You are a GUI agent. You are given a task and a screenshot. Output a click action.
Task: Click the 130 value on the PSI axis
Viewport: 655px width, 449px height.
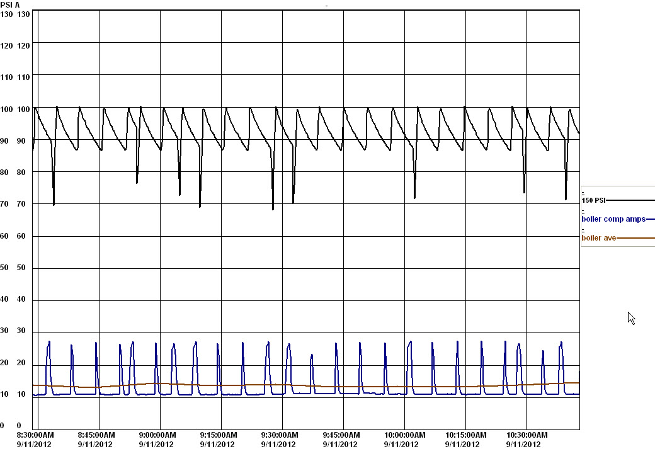pos(6,14)
